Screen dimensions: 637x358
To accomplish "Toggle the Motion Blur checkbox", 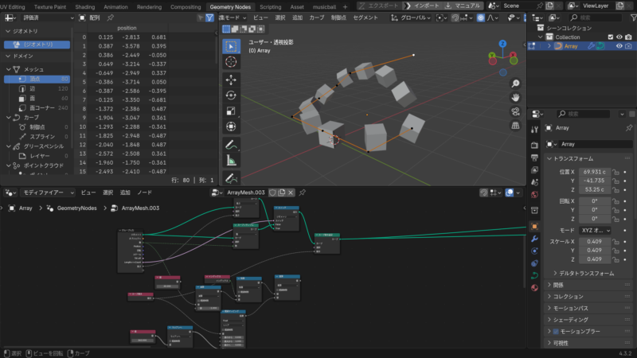I will coord(556,332).
